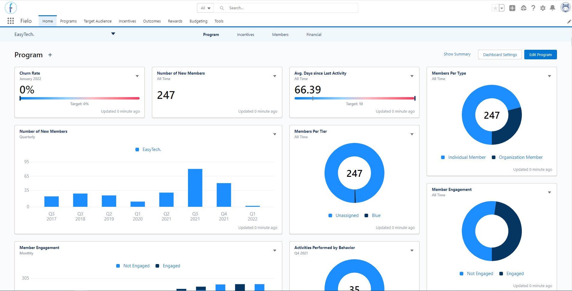Expand the monthly Member Engagement card menu

pos(275,251)
